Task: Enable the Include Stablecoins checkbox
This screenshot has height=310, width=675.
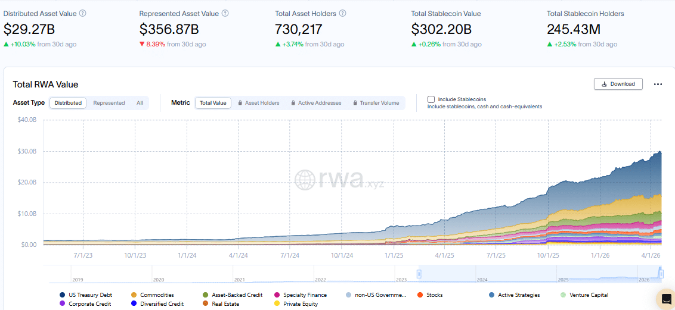Action: (x=431, y=99)
